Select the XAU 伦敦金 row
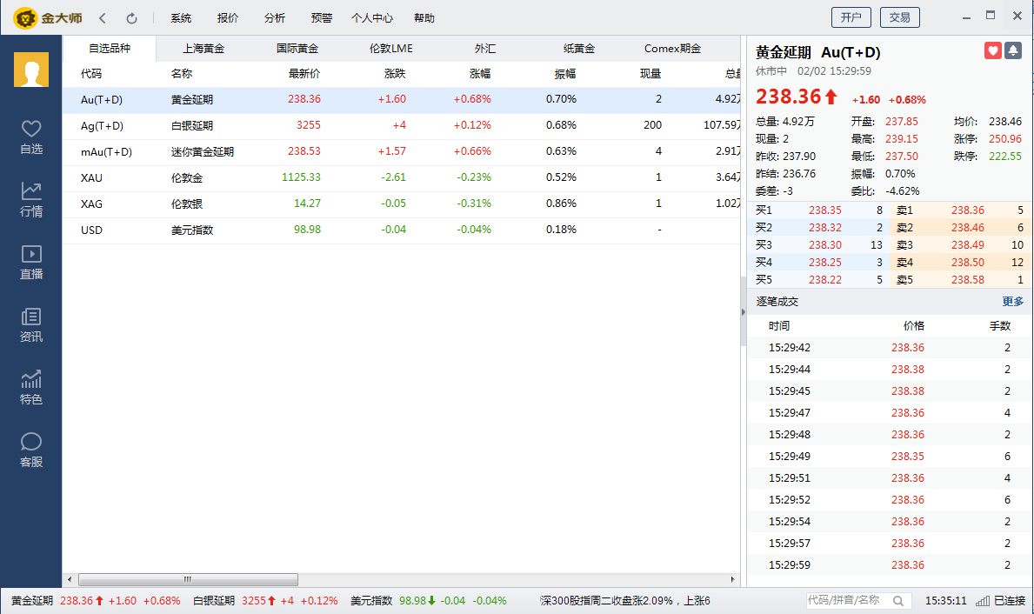1034x614 pixels. click(402, 177)
